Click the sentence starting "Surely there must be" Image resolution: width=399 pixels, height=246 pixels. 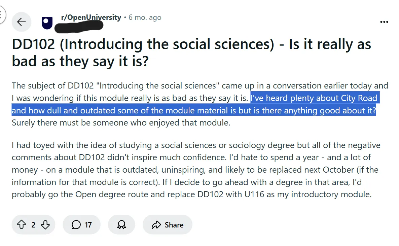(x=121, y=123)
